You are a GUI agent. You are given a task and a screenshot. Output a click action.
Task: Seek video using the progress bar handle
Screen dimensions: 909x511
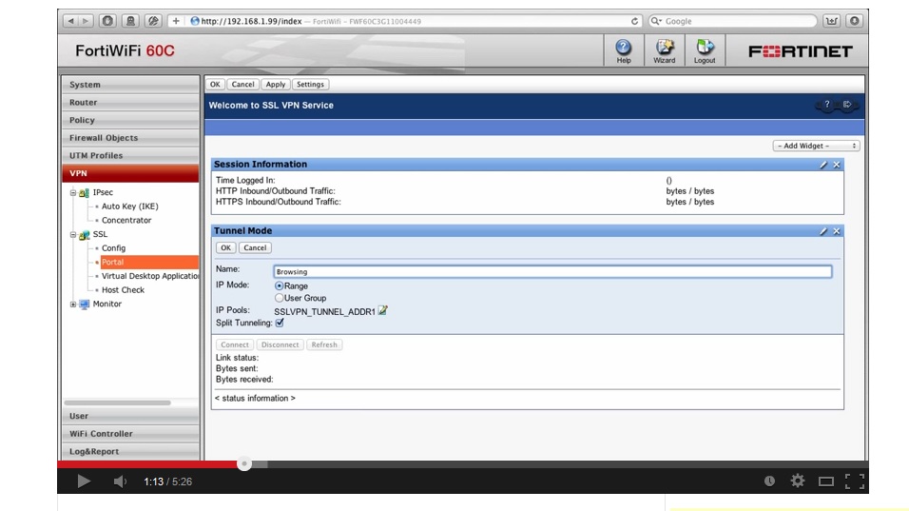[244, 463]
